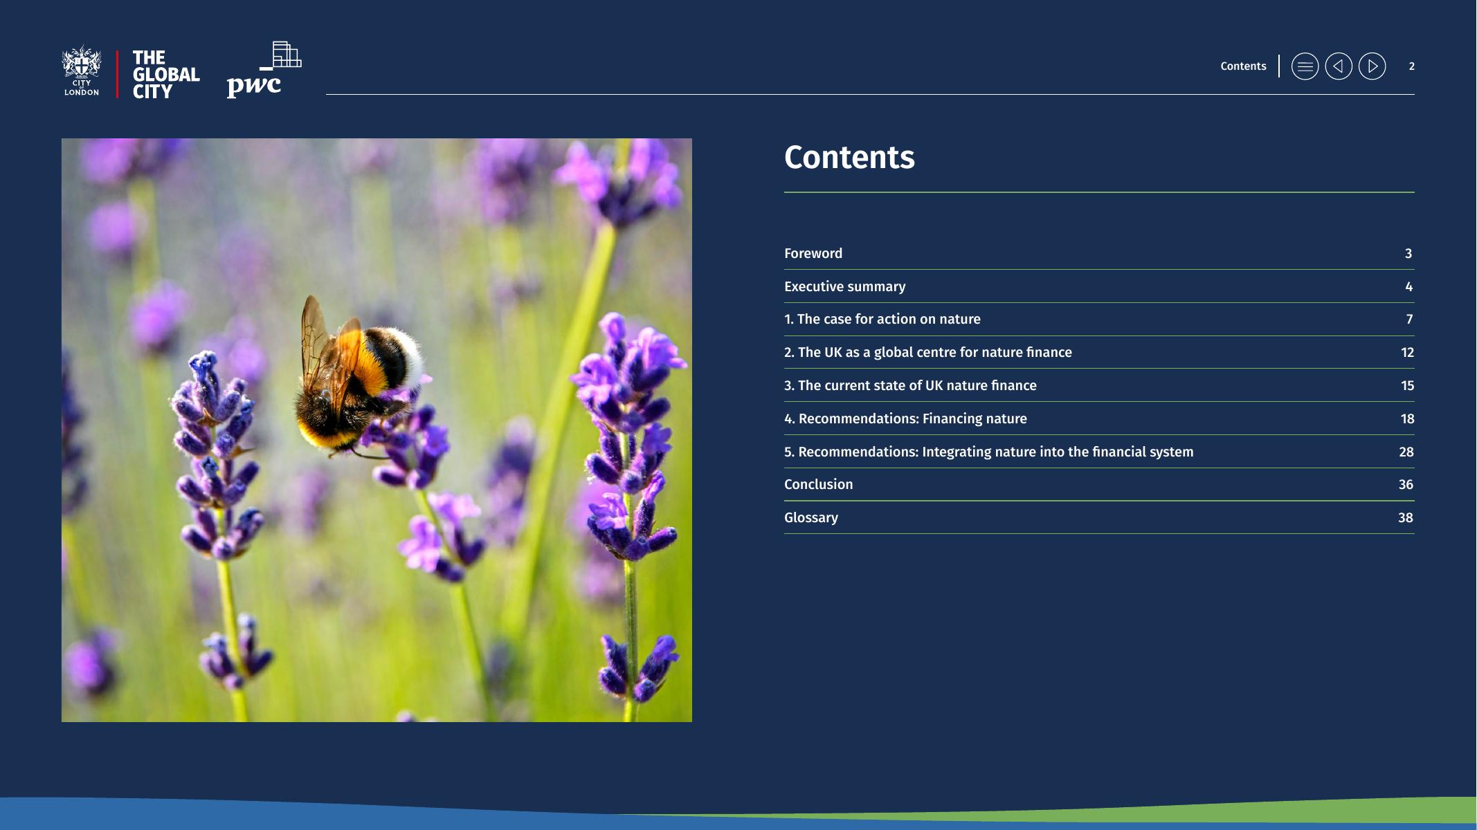Click page number 38 beside Glossary

(x=1405, y=517)
